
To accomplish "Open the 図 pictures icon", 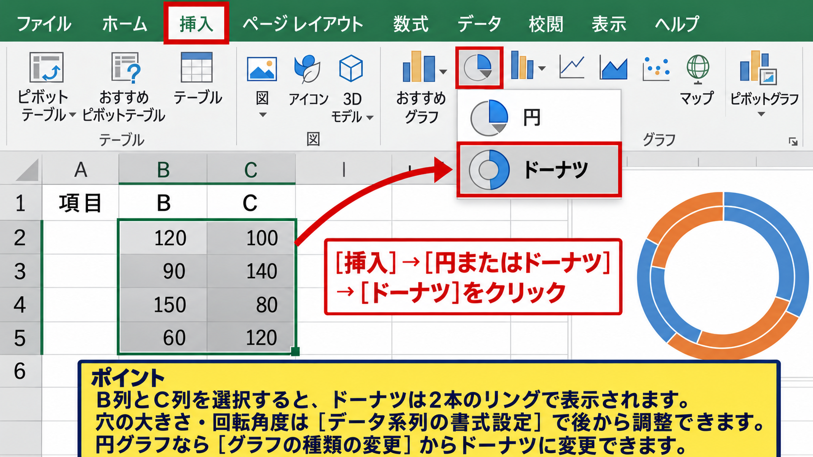I will click(262, 68).
